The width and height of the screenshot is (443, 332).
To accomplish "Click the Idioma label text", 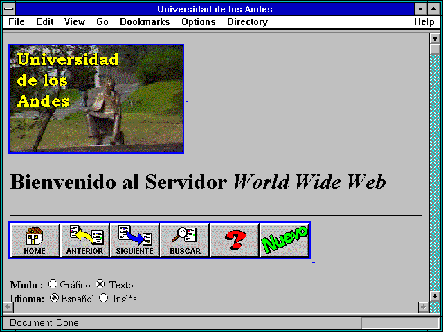I will click(27, 298).
